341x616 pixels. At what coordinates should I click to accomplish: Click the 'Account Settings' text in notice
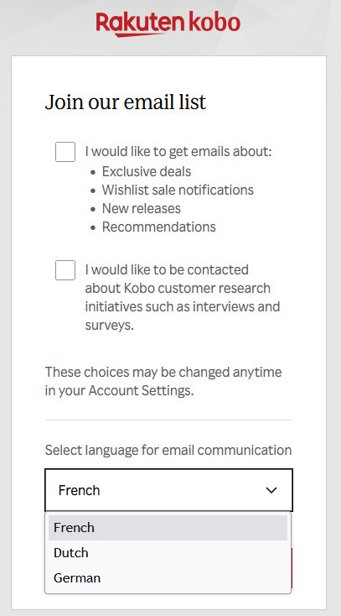[141, 390]
